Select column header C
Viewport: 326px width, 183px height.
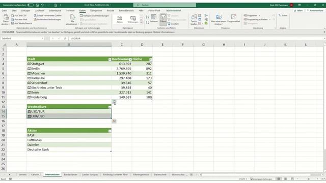(122, 45)
